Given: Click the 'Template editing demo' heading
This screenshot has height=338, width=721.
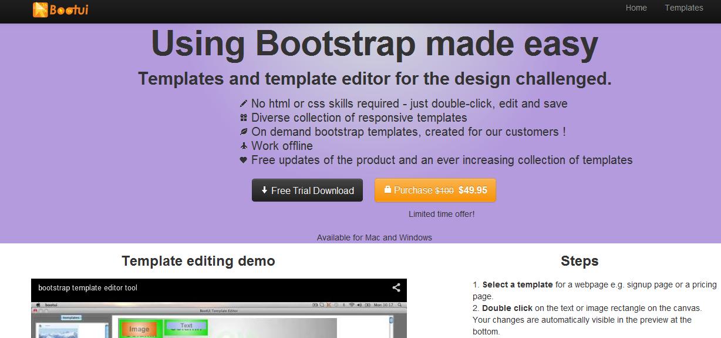Looking at the screenshot, I should point(198,261).
